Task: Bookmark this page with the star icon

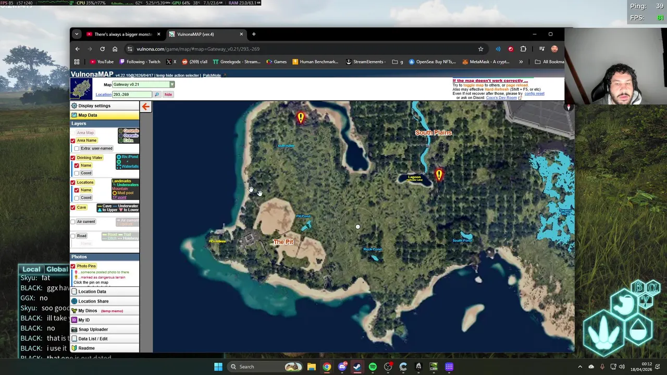Action: pos(480,49)
